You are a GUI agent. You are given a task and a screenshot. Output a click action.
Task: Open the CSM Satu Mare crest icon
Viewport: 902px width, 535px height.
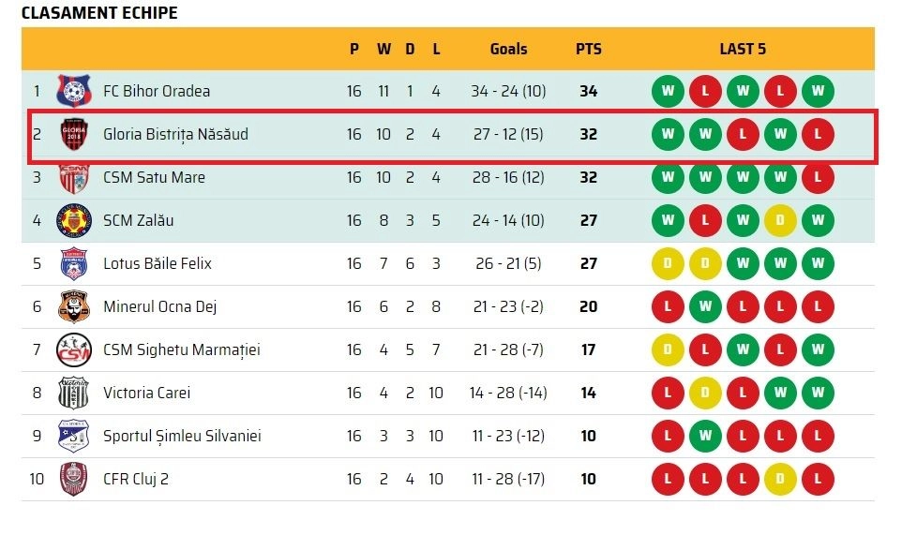[74, 178]
